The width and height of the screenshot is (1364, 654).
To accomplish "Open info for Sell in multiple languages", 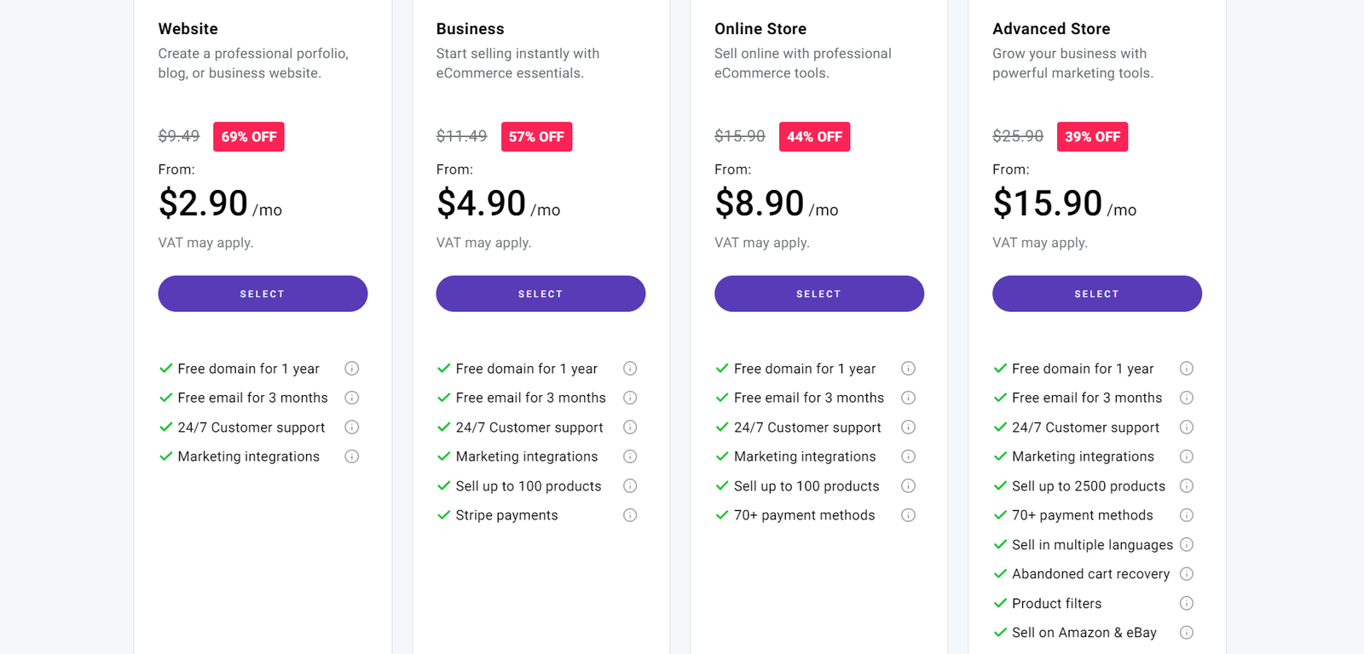I will [1186, 545].
